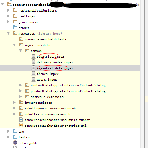Select the .classpath file
The image size is (148, 148).
click(28, 143)
